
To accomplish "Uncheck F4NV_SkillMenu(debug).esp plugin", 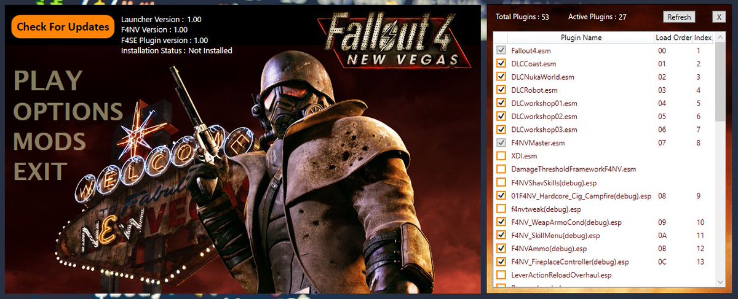I will coord(501,235).
